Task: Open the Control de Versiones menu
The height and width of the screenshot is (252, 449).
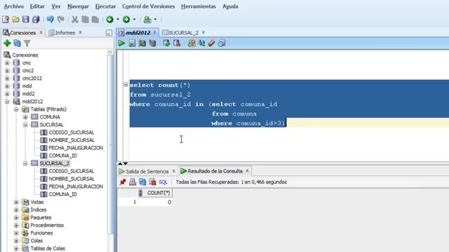Action: (x=148, y=6)
